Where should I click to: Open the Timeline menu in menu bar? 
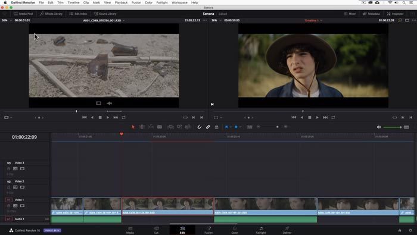point(73,2)
